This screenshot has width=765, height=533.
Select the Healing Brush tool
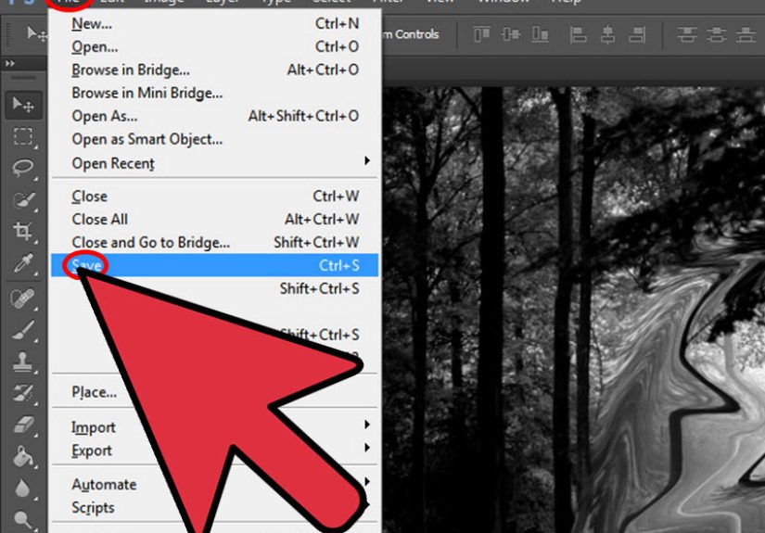pyautogui.click(x=23, y=298)
